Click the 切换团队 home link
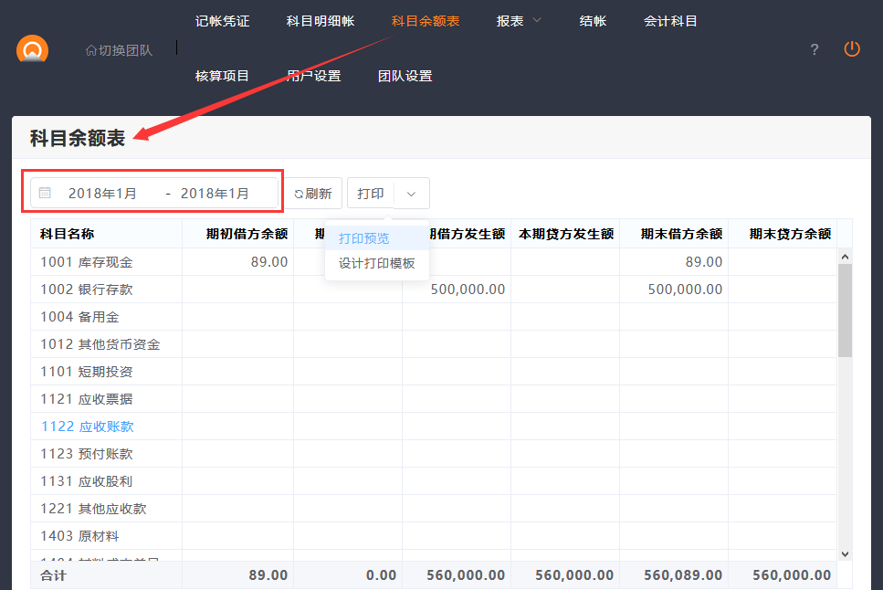The image size is (883, 590). click(x=119, y=50)
